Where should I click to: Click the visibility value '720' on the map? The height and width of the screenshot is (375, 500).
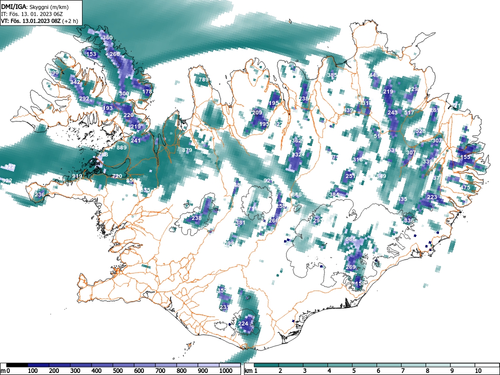117,176
